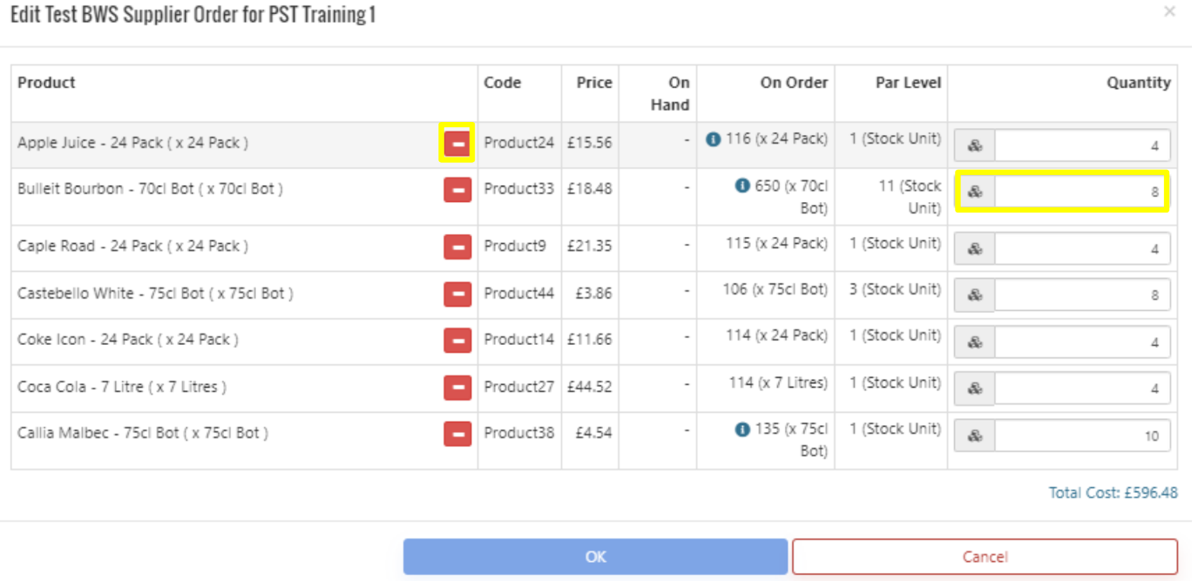This screenshot has height=581, width=1198.
Task: Delete Castebello White using red minus button
Action: tap(457, 294)
